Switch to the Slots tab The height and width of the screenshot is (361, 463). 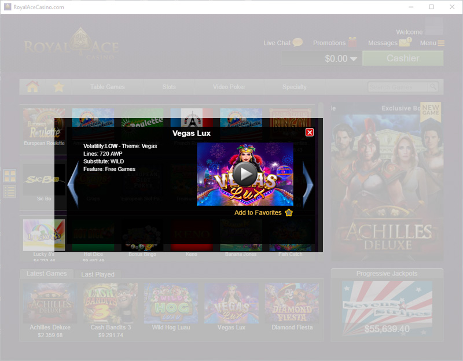tap(169, 87)
